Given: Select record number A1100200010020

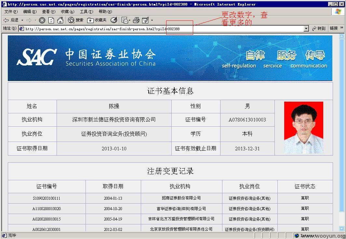Looking at the screenshot, I should pos(47,208).
